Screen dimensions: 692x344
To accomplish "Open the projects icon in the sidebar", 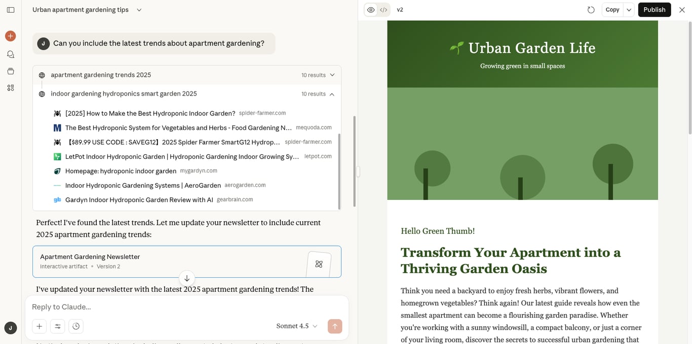I will [10, 71].
